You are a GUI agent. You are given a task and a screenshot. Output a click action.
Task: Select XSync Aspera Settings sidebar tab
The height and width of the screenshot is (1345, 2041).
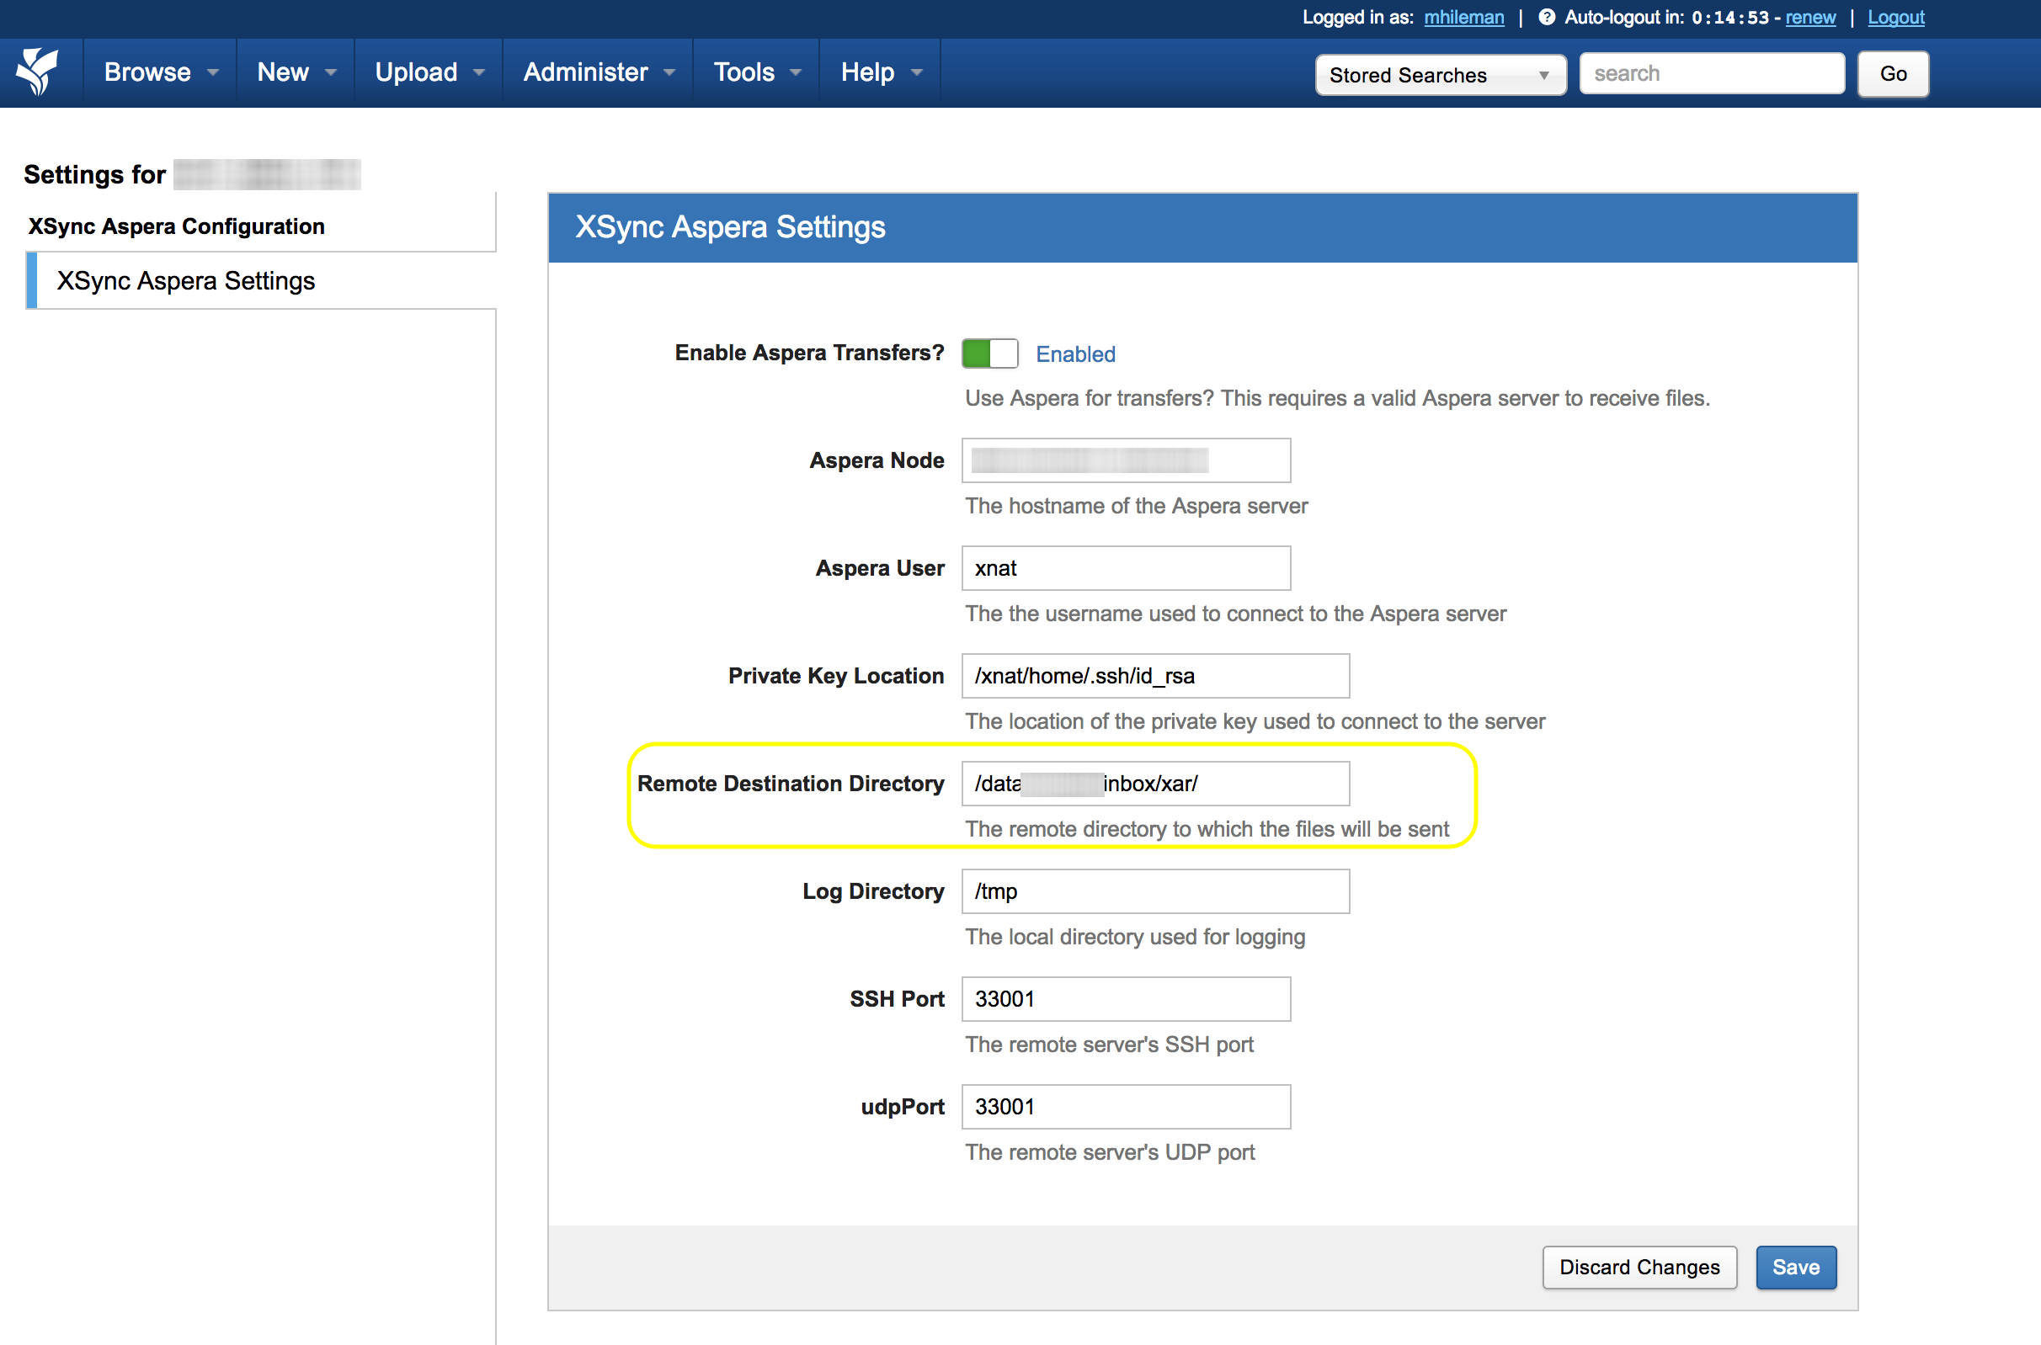click(x=185, y=280)
